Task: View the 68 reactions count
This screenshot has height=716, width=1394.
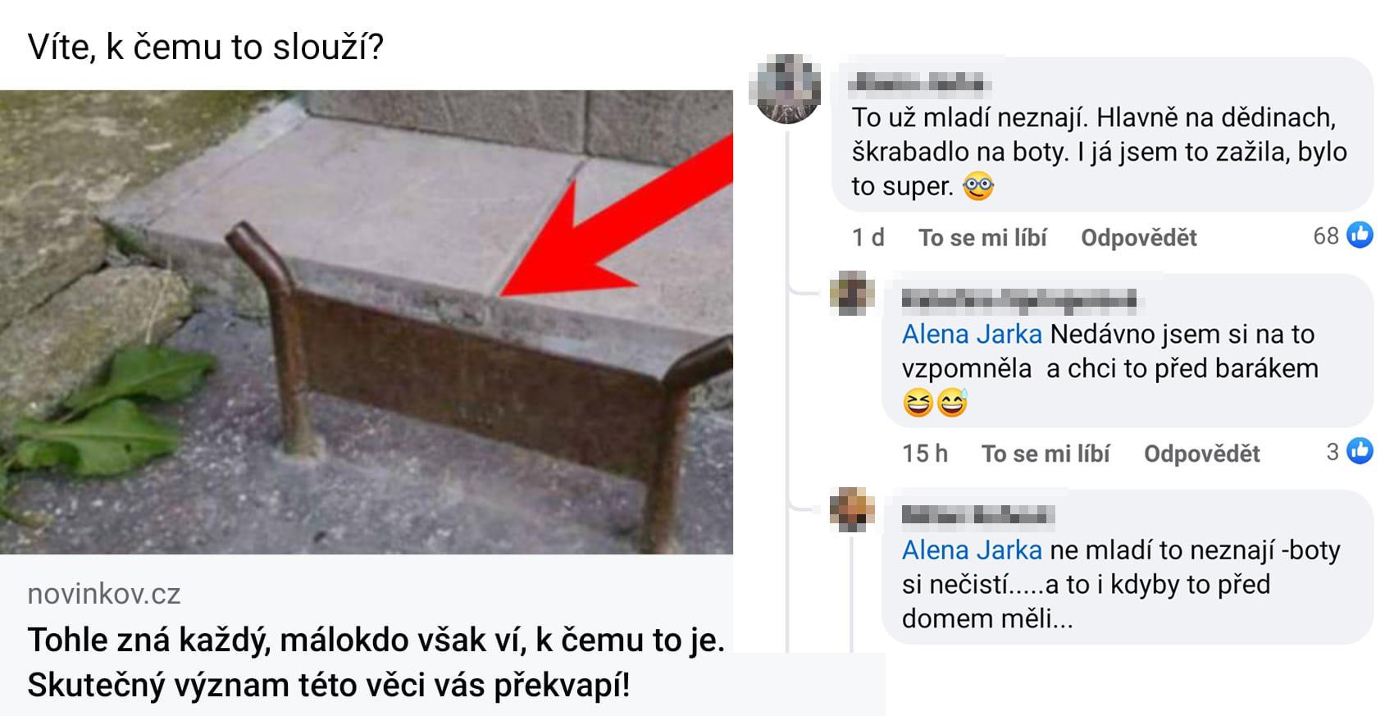Action: pos(1326,236)
